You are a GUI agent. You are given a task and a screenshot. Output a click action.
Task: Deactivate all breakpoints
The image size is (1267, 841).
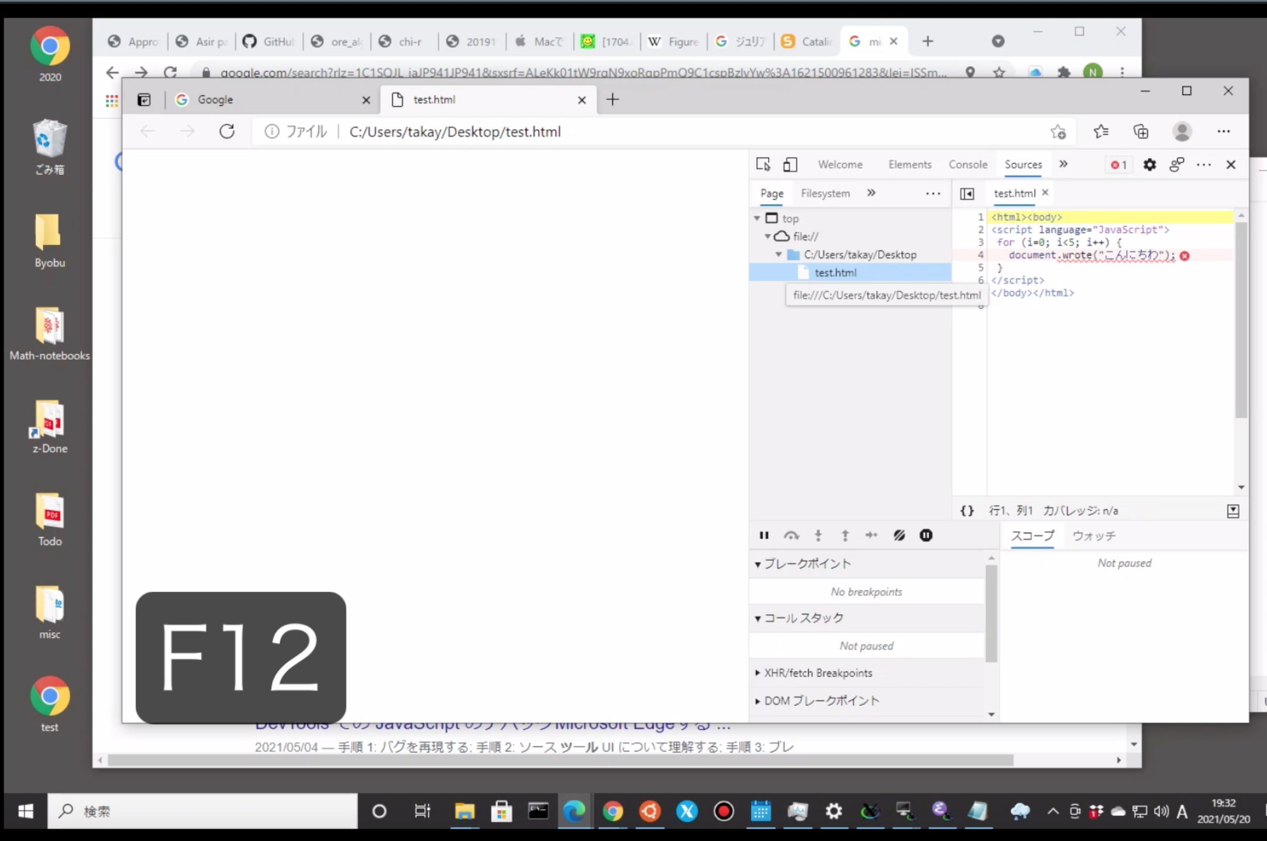[x=899, y=535]
